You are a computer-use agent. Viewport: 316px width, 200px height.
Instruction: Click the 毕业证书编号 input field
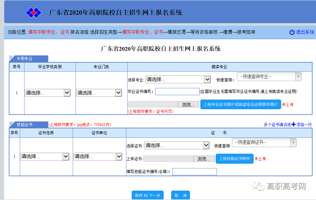pos(177,91)
